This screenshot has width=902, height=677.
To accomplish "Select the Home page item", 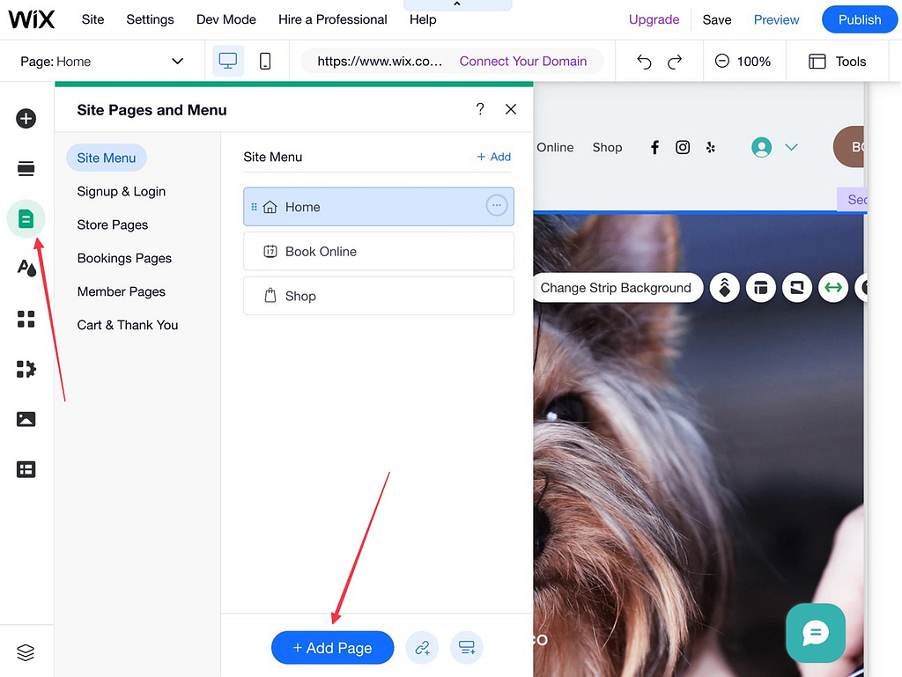I will pyautogui.click(x=379, y=206).
